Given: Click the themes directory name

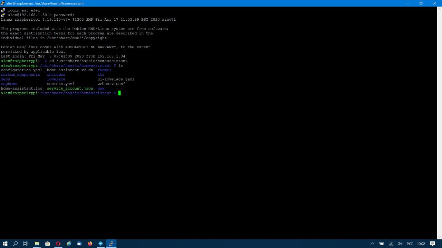Looking at the screenshot, I should (x=104, y=70).
